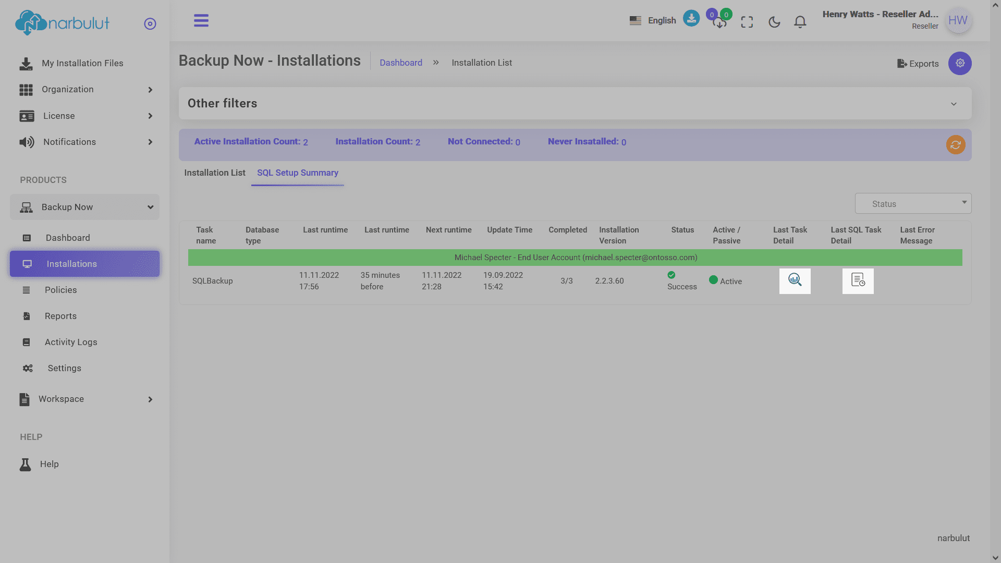Click the Database type column header
Viewport: 1001px width, 563px height.
pos(262,235)
